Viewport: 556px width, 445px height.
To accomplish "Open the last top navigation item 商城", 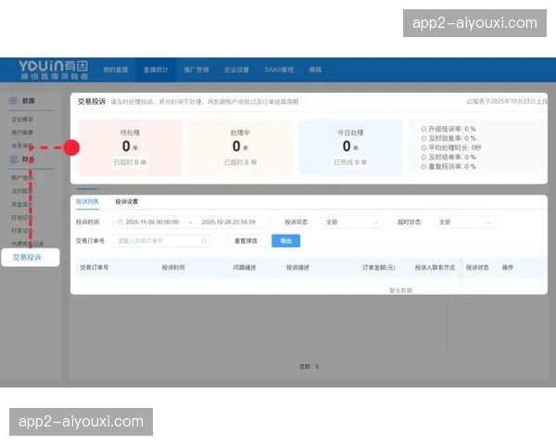I will [315, 70].
